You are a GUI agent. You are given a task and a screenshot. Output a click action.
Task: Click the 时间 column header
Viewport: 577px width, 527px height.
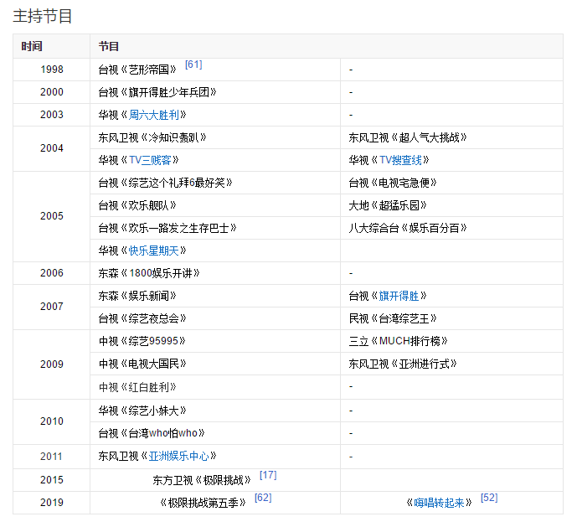tap(52, 46)
